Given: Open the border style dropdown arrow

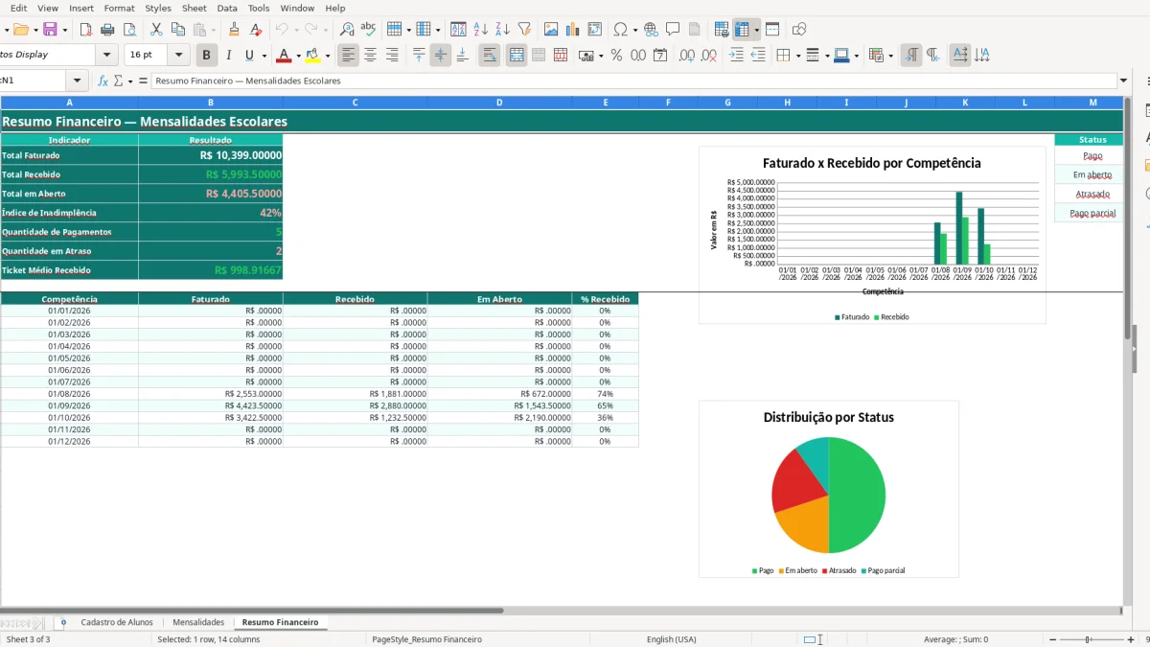Looking at the screenshot, I should pos(826,56).
